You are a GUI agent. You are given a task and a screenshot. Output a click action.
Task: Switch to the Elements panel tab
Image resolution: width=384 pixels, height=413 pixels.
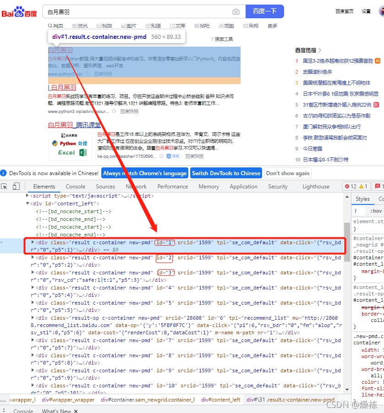[x=44, y=187]
